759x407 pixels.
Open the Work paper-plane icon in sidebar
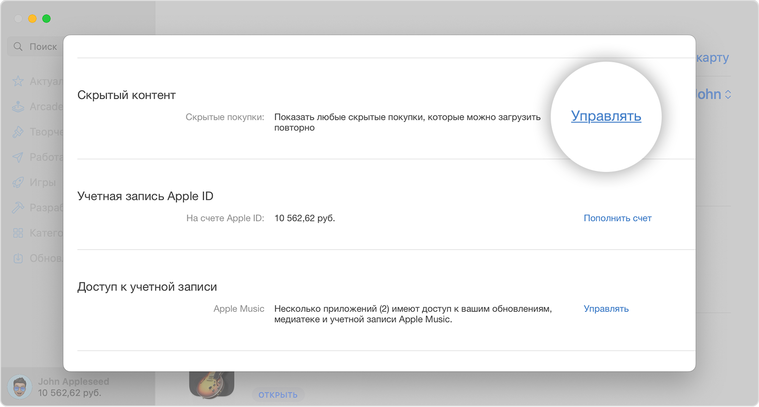pyautogui.click(x=18, y=157)
